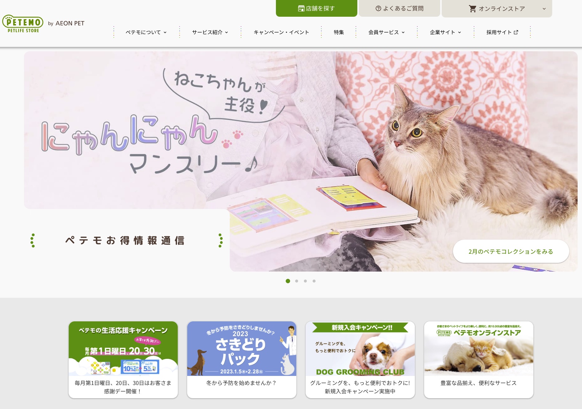The height and width of the screenshot is (409, 582).
Task: Open the DOG GROOMING CLUB campaign card
Action: click(x=360, y=360)
